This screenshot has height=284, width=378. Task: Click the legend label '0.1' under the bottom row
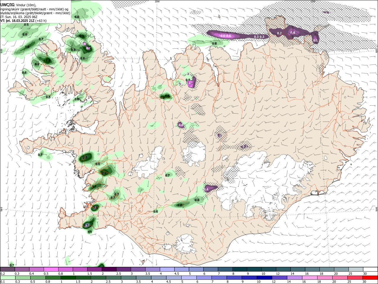[2, 282]
